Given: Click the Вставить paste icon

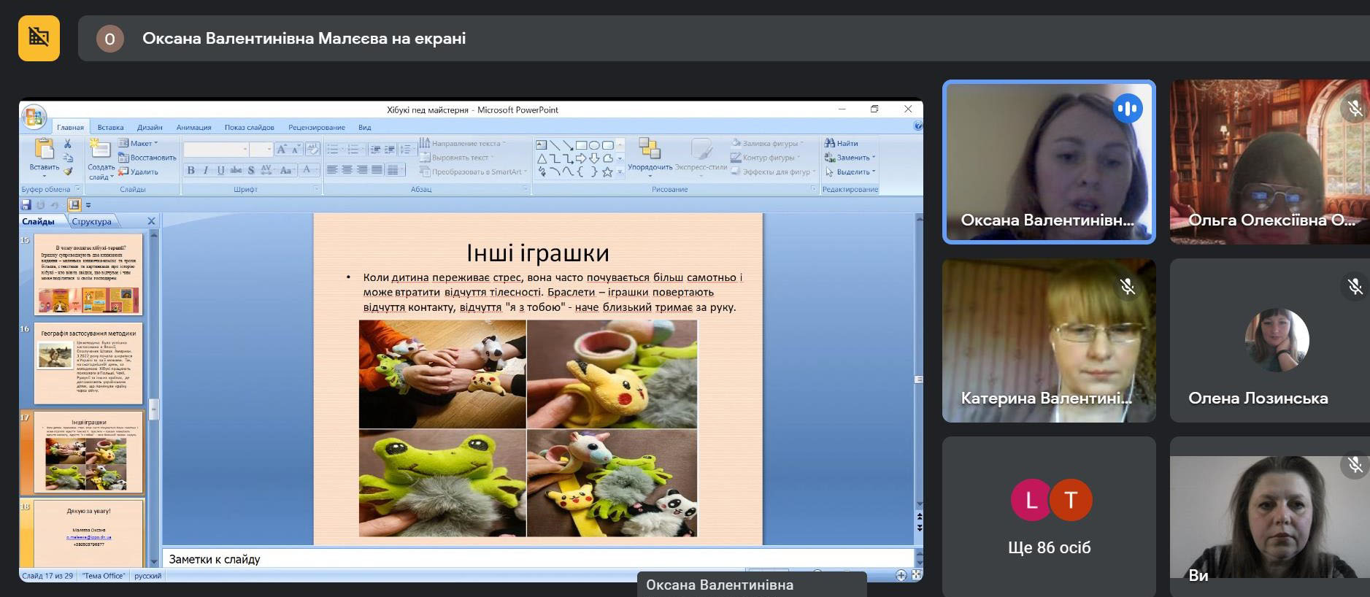Looking at the screenshot, I should (44, 148).
